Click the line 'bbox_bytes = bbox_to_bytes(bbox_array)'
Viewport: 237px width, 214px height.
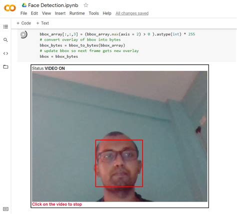click(82, 45)
